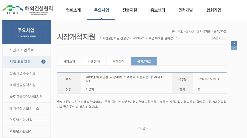Open the 홍보센터 top menu
The image size is (247, 138).
tap(158, 10)
